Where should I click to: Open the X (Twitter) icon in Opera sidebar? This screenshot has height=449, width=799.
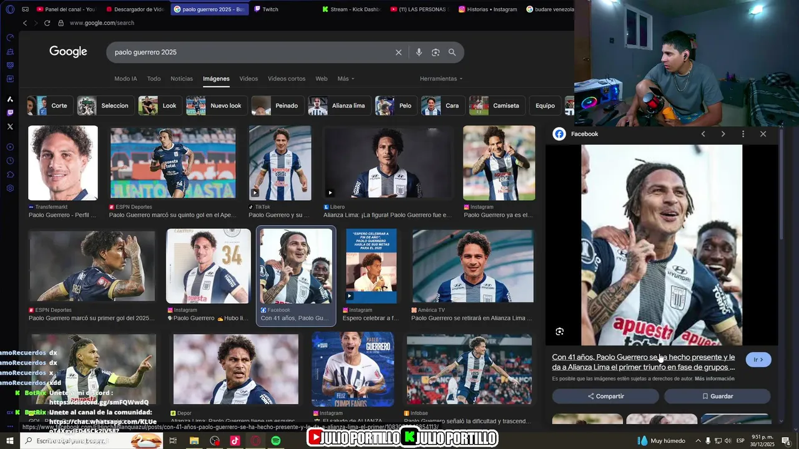pos(10,127)
